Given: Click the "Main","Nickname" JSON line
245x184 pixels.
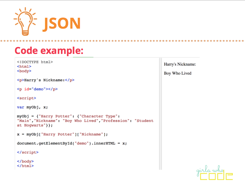Looking at the screenshot, I should pyautogui.click(x=85, y=121).
